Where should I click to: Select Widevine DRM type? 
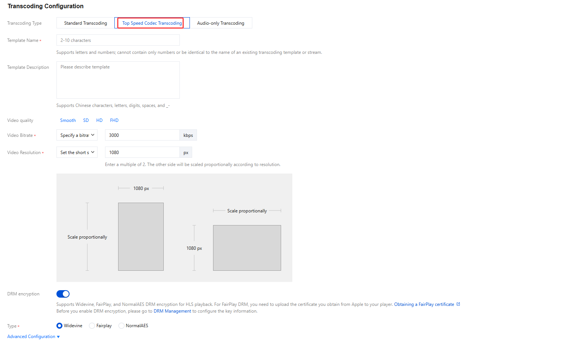[x=59, y=326]
